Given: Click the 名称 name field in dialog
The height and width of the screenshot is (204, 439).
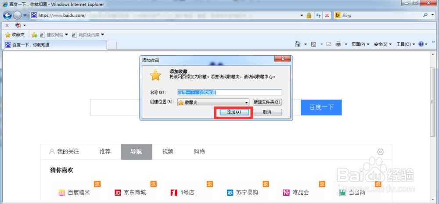Looking at the screenshot, I should click(230, 92).
